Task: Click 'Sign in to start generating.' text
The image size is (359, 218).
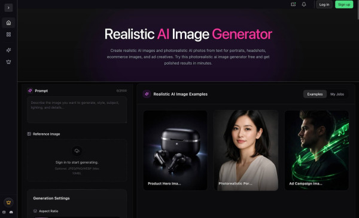Action: click(x=77, y=162)
